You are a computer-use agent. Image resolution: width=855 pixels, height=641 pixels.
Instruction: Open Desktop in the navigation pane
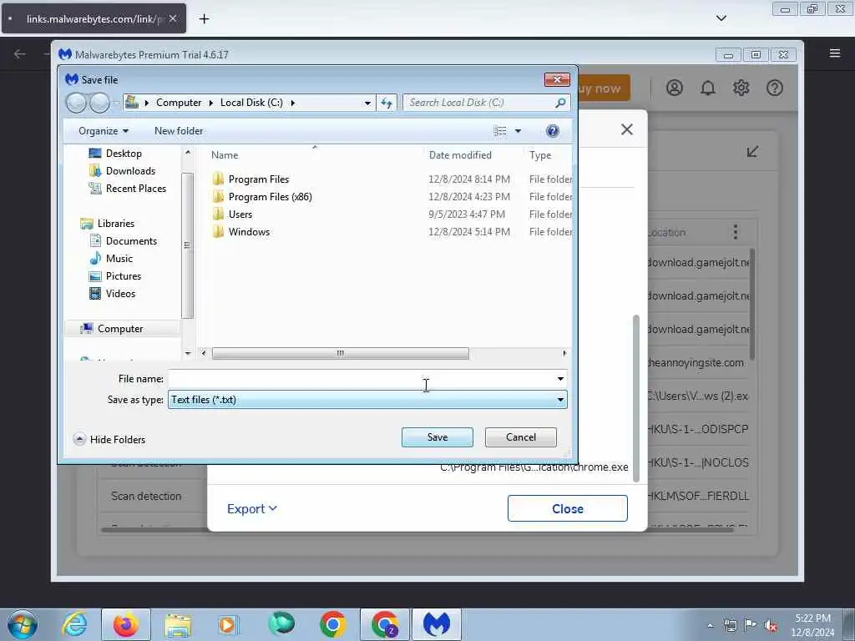click(124, 154)
